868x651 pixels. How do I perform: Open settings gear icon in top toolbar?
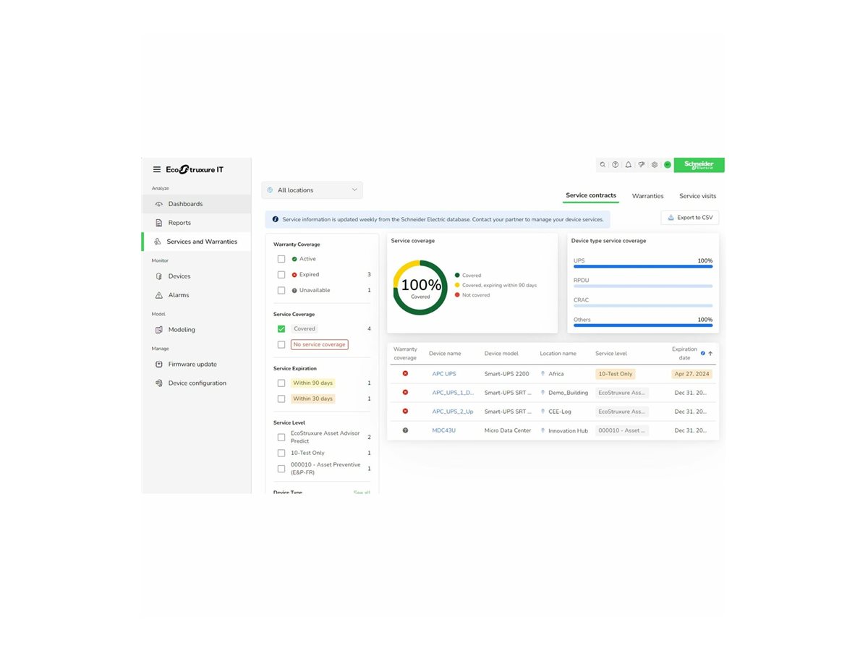coord(655,165)
